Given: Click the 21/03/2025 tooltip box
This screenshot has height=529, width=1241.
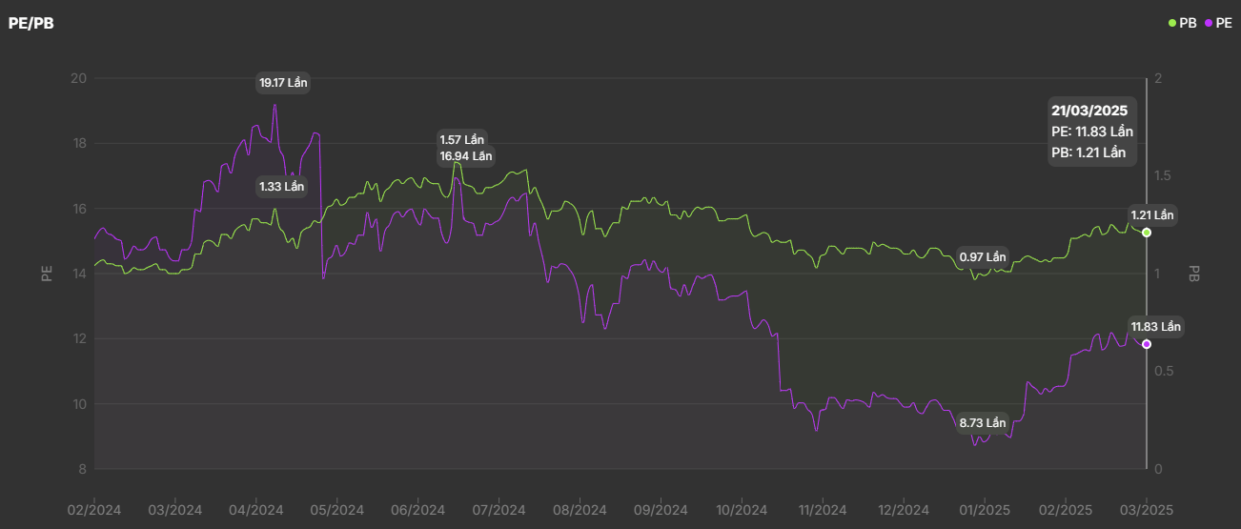Looking at the screenshot, I should 1092,132.
